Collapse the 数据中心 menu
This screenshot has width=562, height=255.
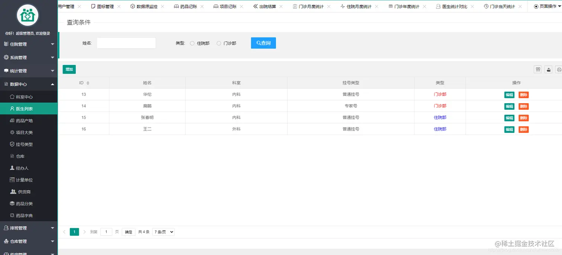[29, 84]
